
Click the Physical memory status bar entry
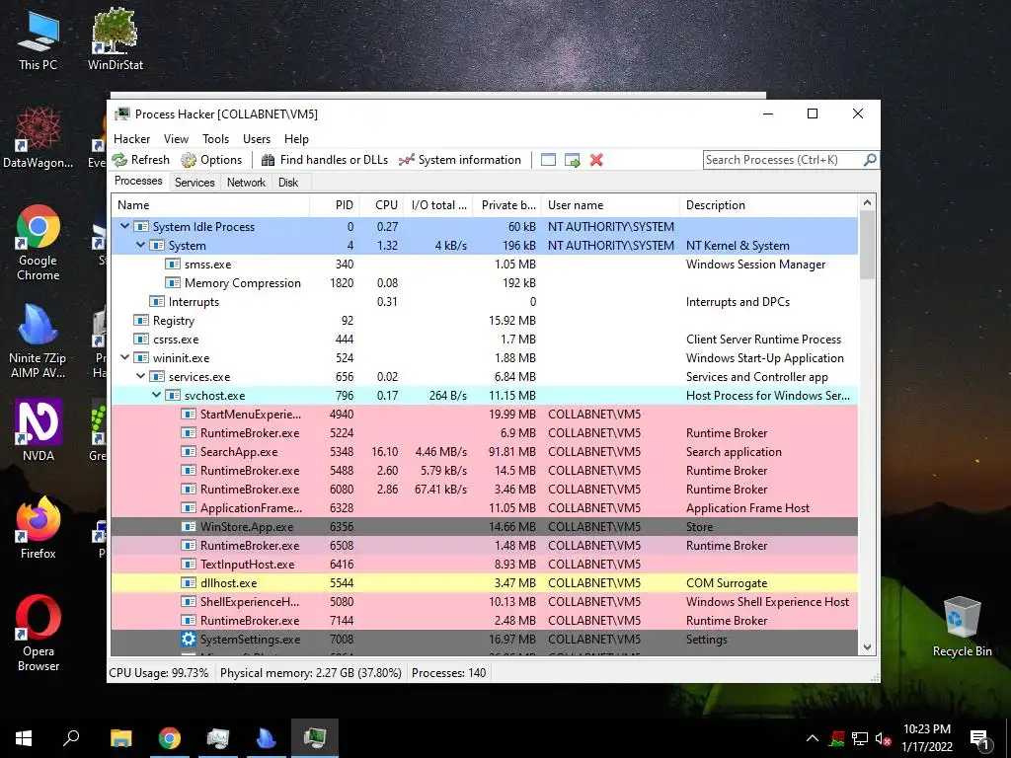point(311,673)
